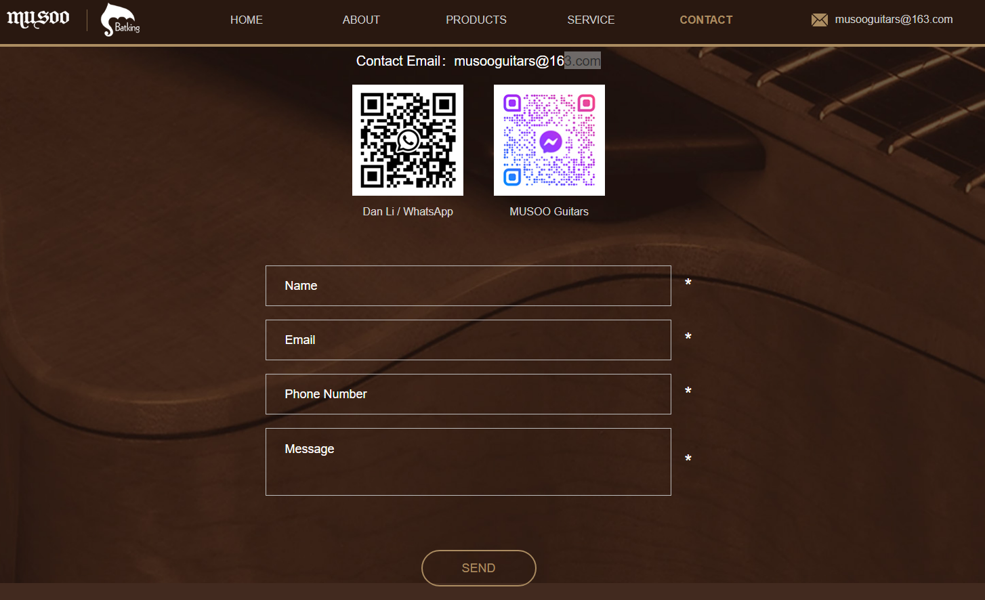Click into the Message text area
The width and height of the screenshot is (985, 600).
tap(468, 462)
